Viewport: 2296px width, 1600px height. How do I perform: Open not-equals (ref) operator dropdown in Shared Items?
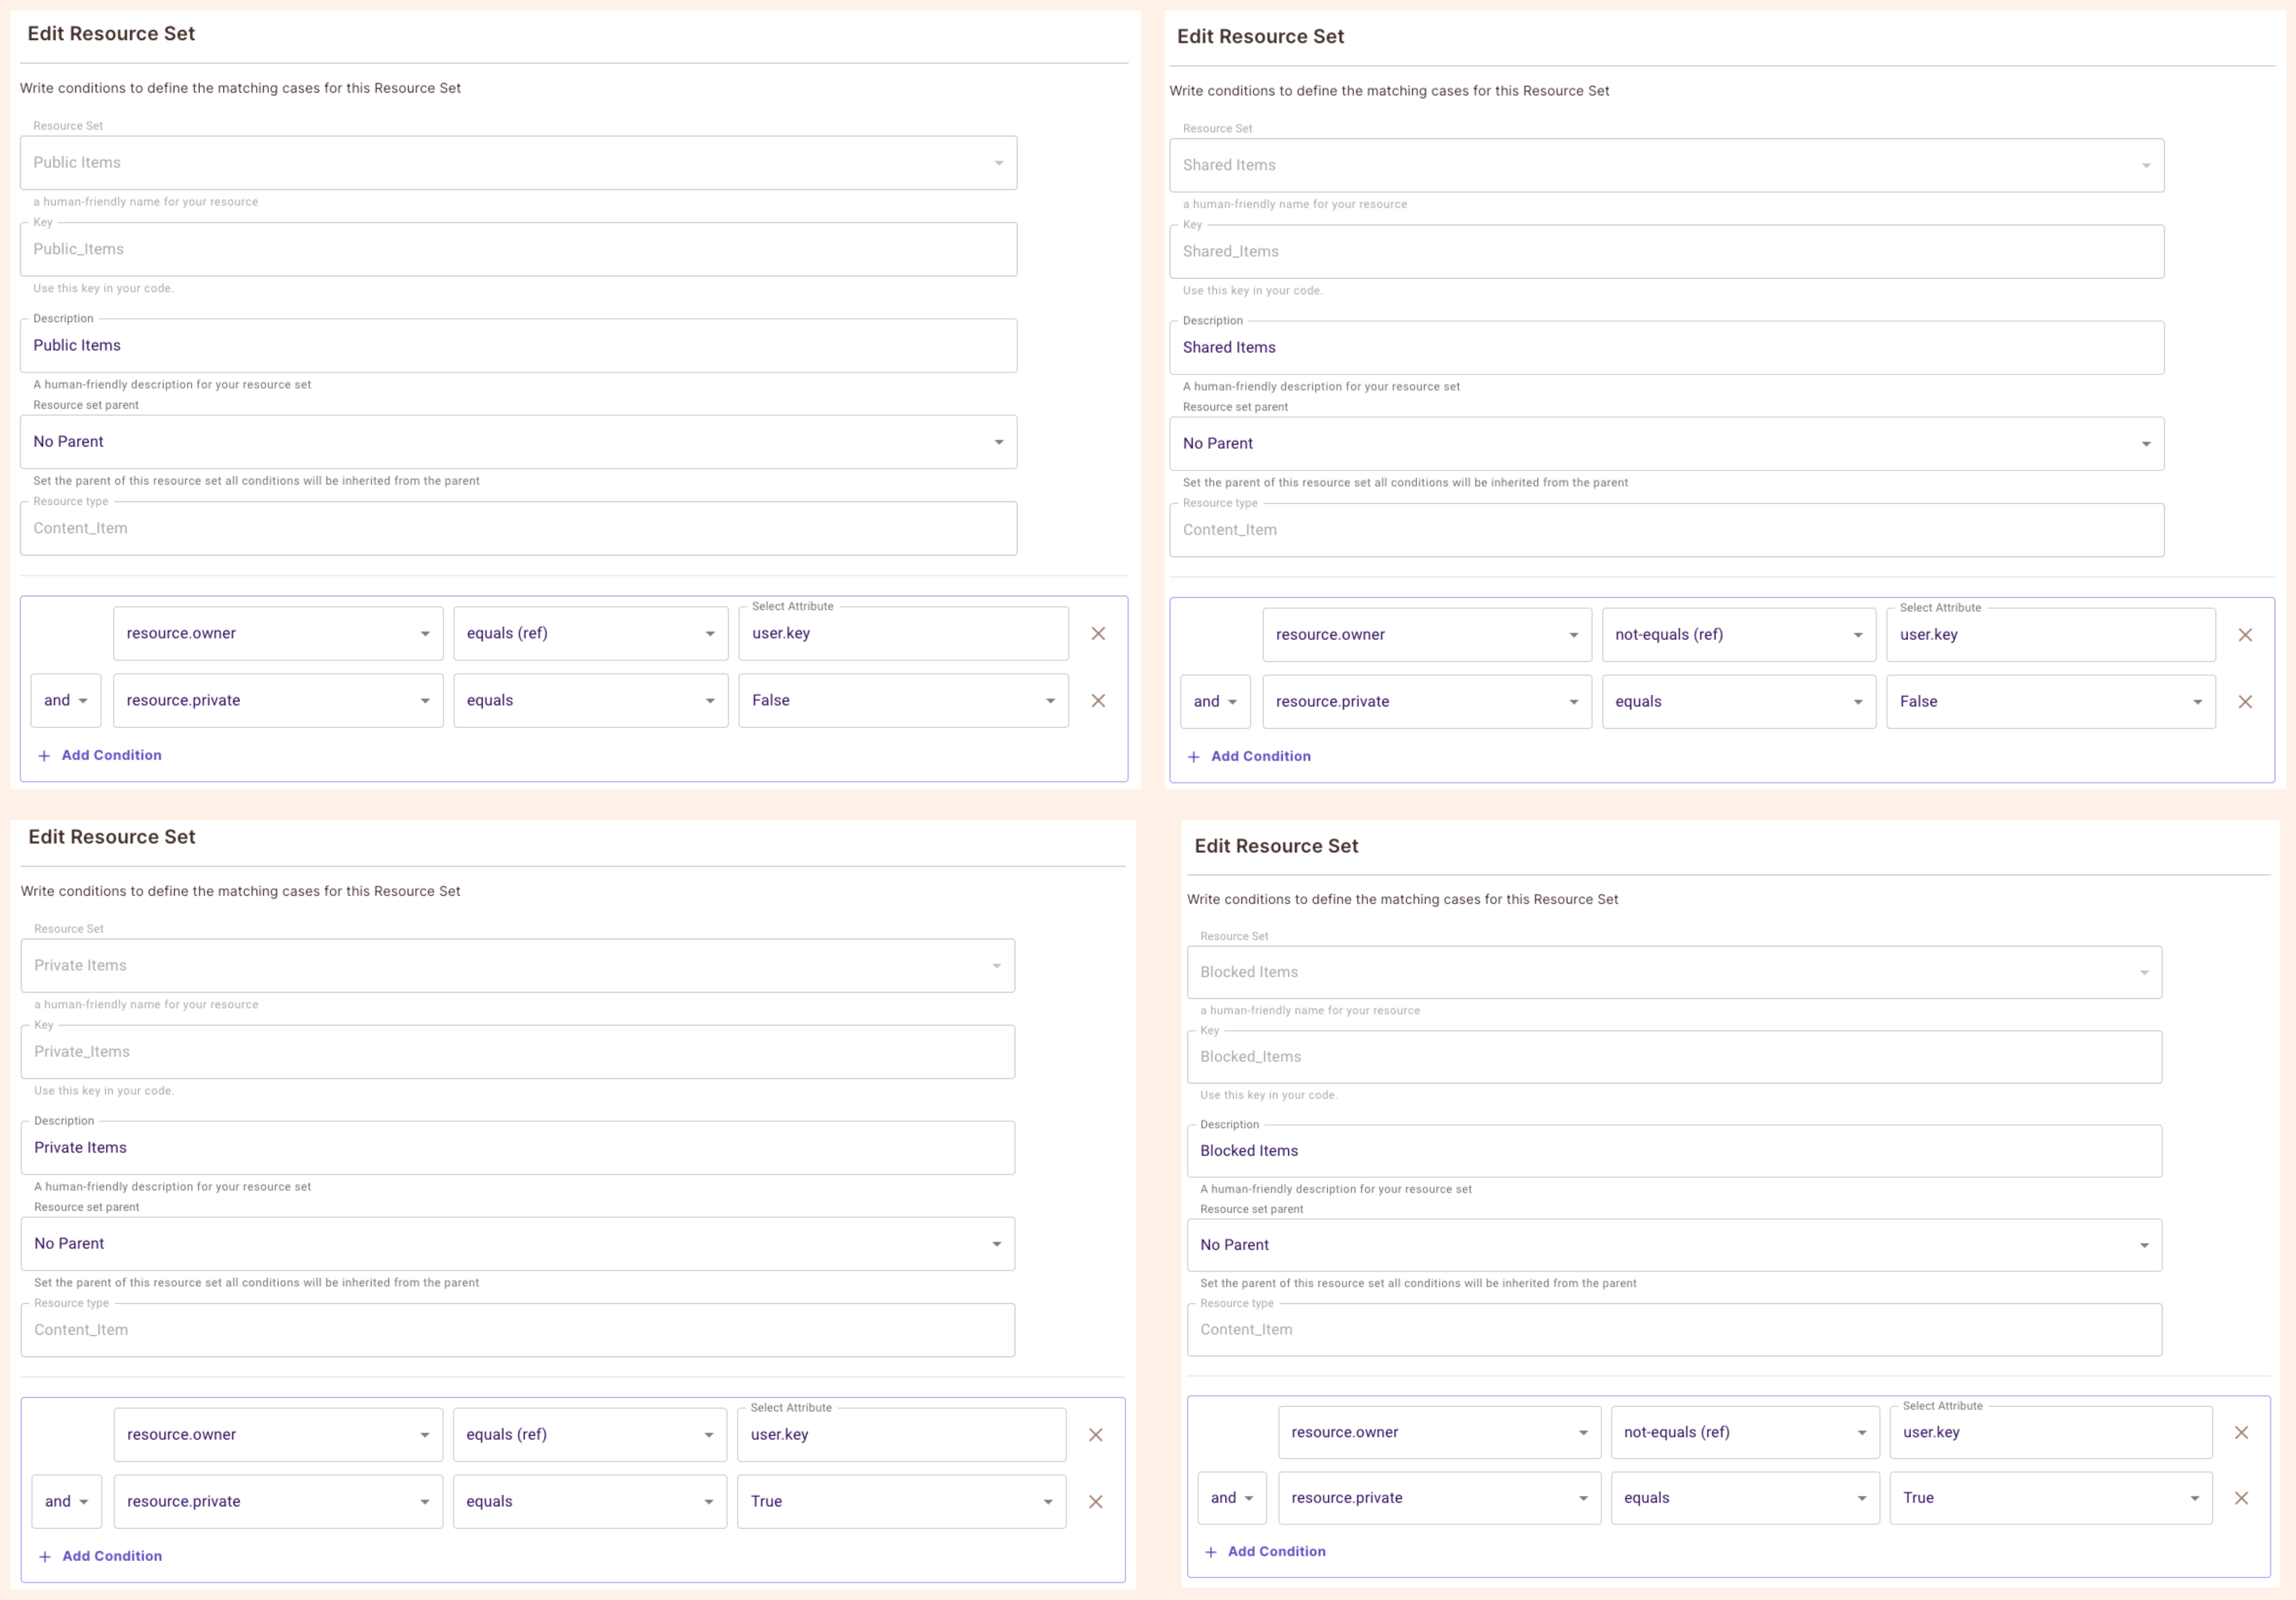point(1739,635)
